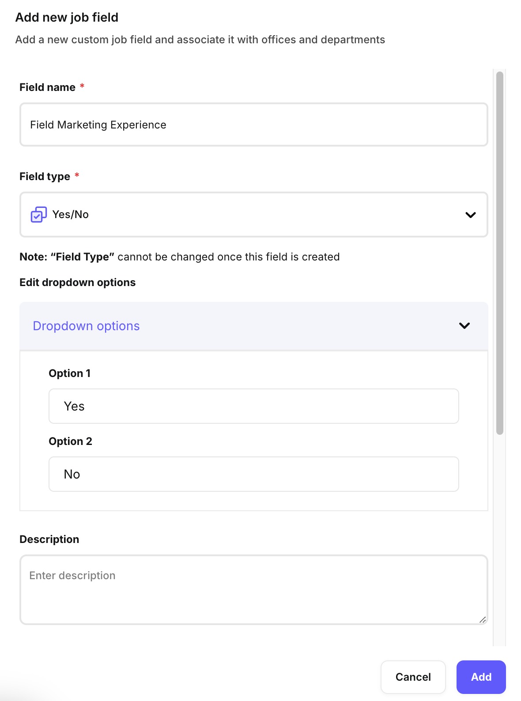Click the Yes/No checkbox icon in Field type
Image resolution: width=521 pixels, height=701 pixels.
click(x=38, y=215)
